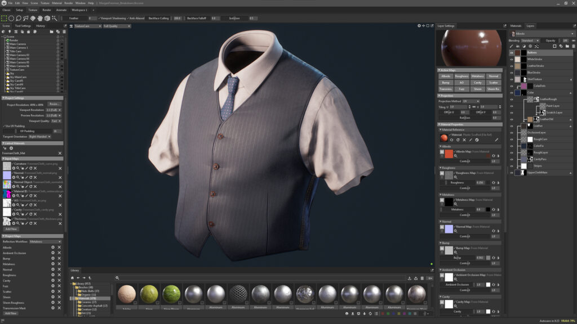Open the Full Quality viewport dropdown
Viewport: 577px width, 324px height.
(117, 26)
